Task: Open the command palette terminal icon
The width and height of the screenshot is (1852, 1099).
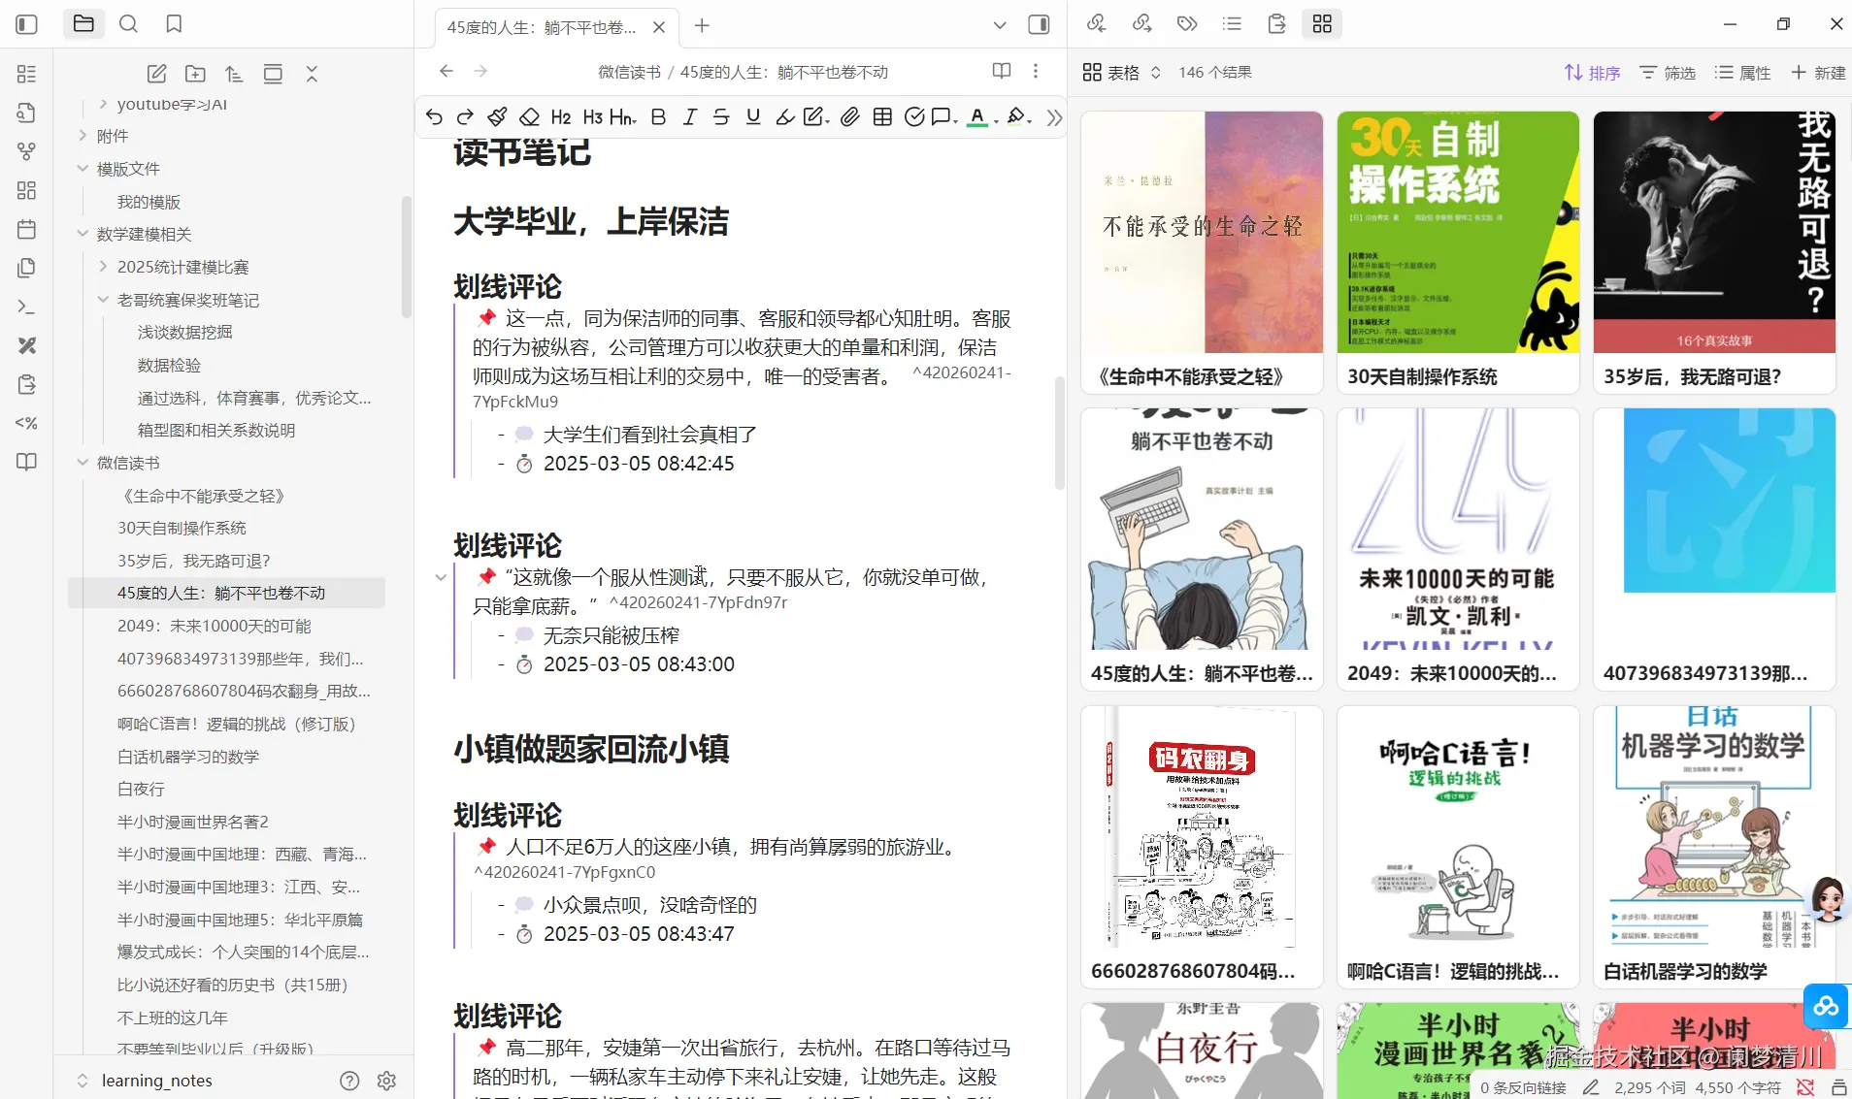Action: (x=27, y=307)
